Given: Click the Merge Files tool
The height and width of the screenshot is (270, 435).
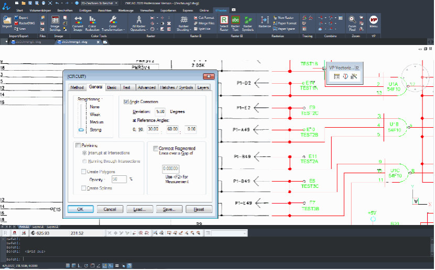Looking at the screenshot, I should (204, 23).
